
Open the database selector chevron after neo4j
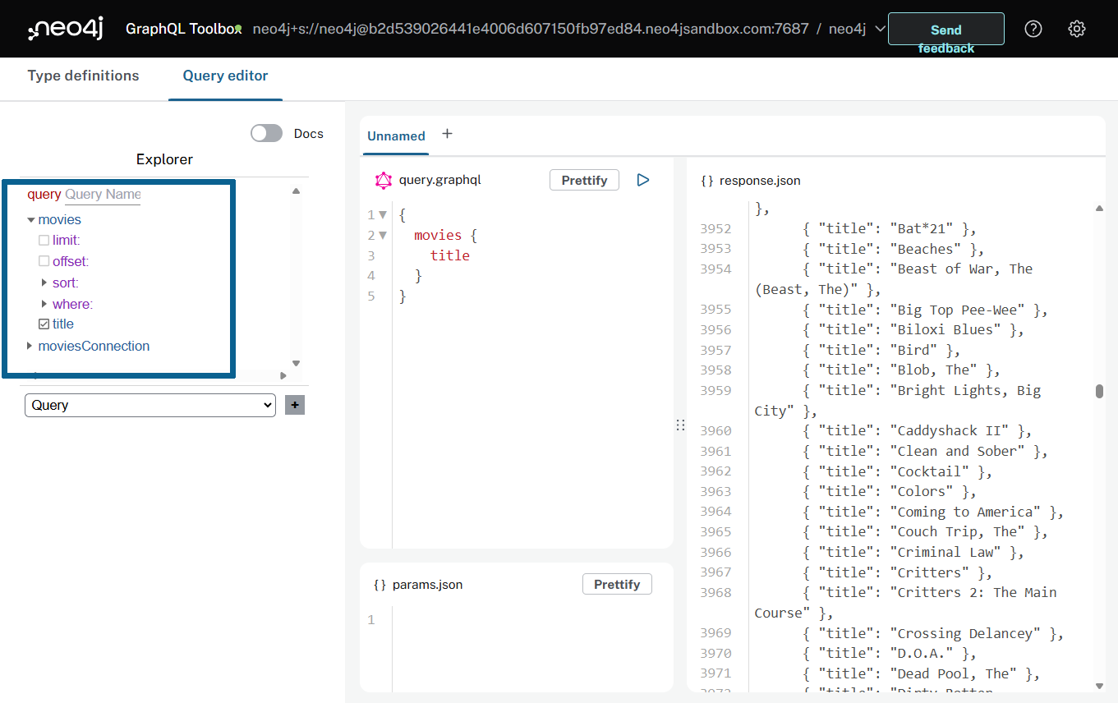tap(880, 29)
